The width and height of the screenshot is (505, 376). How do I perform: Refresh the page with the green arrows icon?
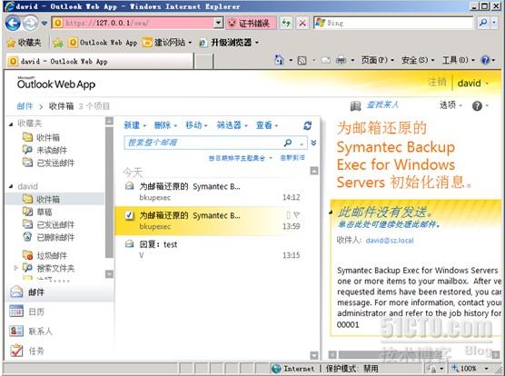[286, 23]
